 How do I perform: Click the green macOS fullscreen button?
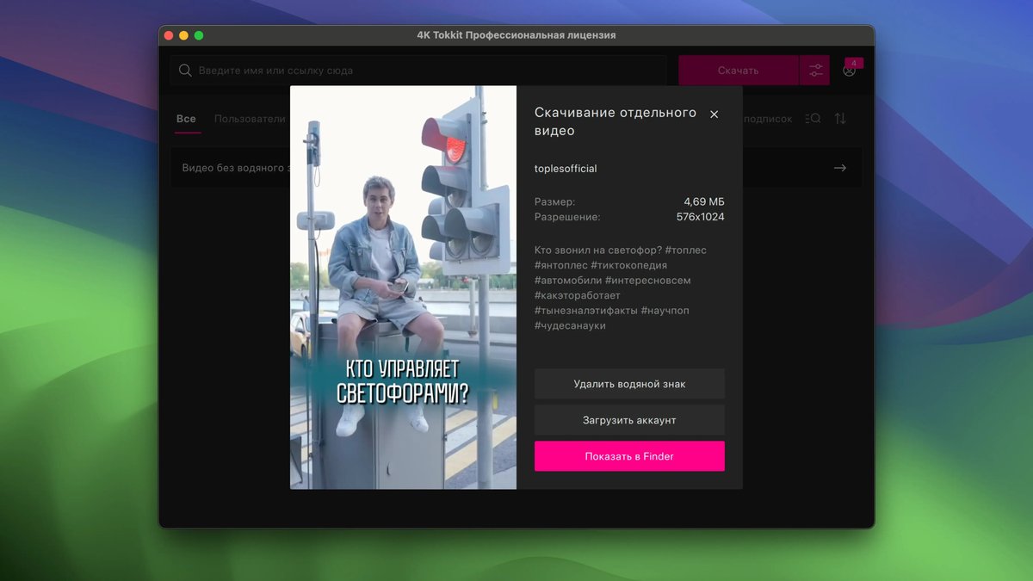coord(199,35)
